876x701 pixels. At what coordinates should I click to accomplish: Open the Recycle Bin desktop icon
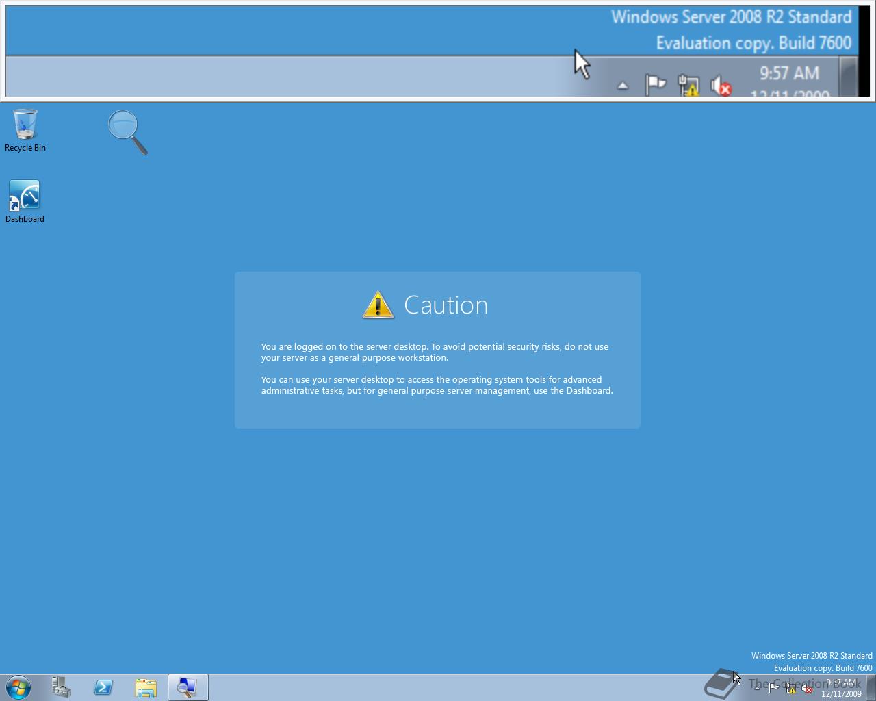(25, 130)
